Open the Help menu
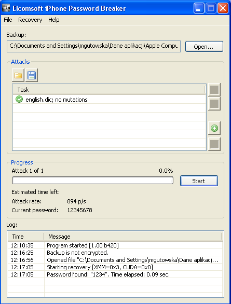Viewport: 231px width, 304px height. 53,20
